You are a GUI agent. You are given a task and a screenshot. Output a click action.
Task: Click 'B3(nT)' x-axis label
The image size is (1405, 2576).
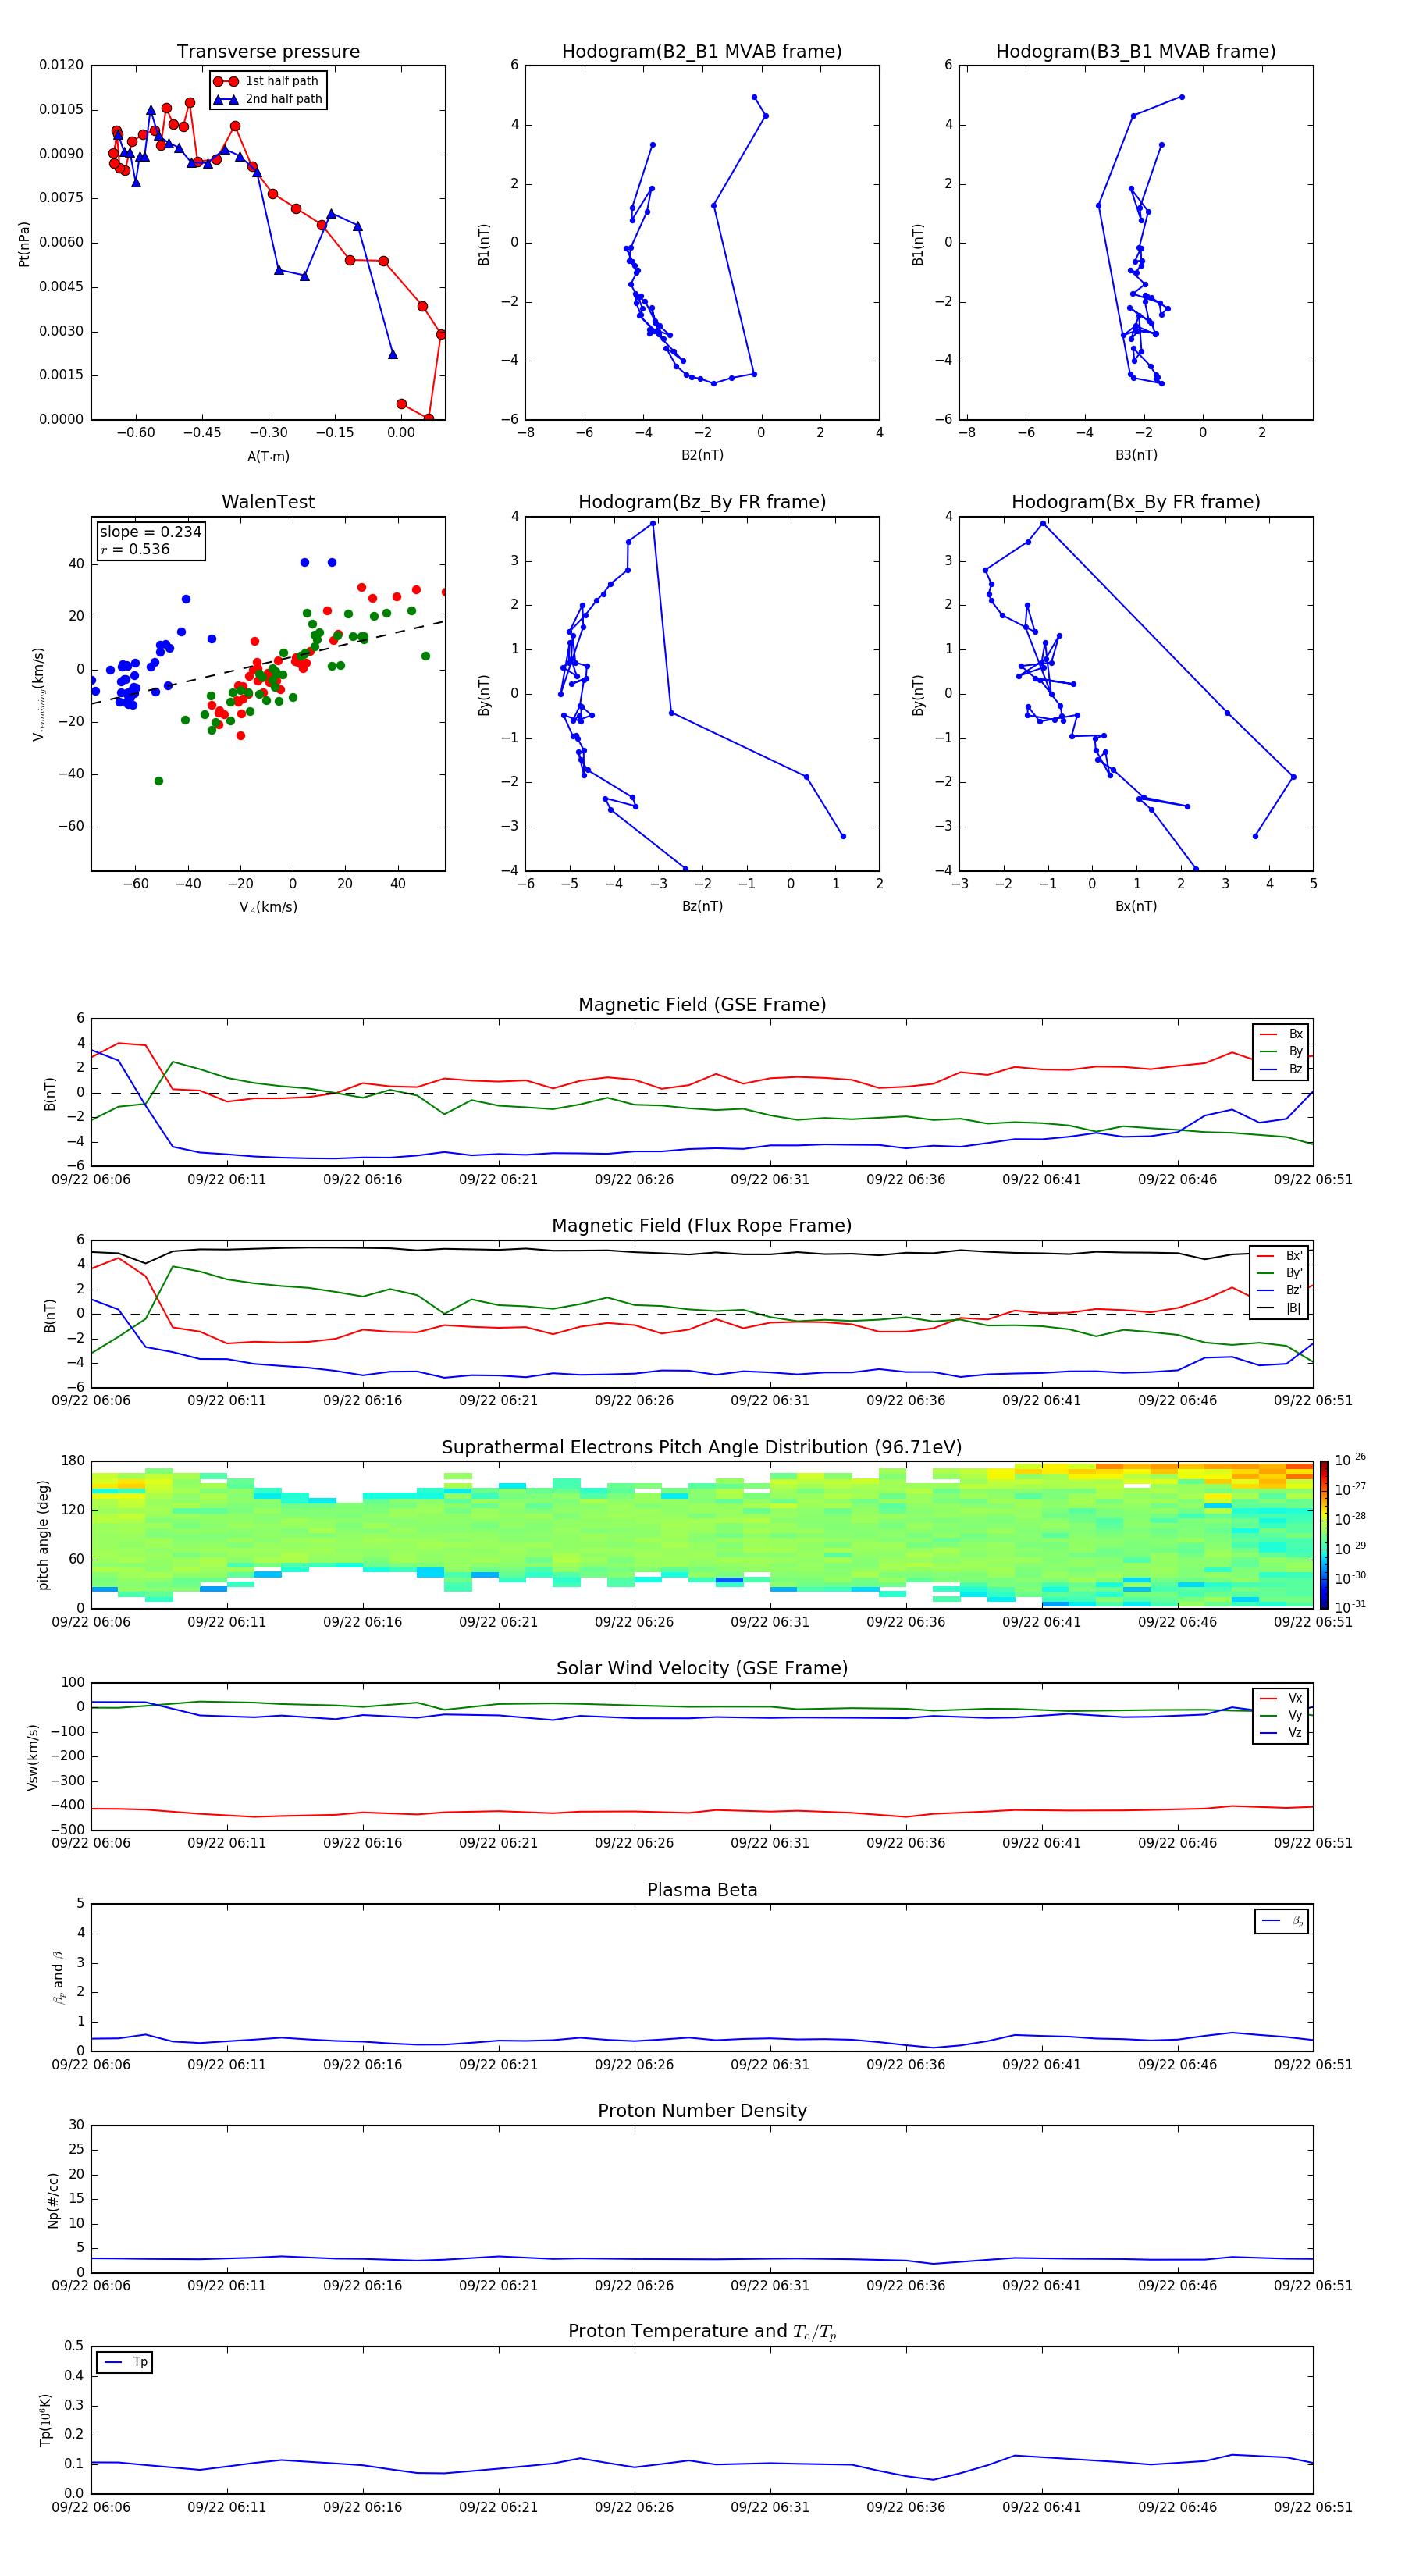[1136, 455]
